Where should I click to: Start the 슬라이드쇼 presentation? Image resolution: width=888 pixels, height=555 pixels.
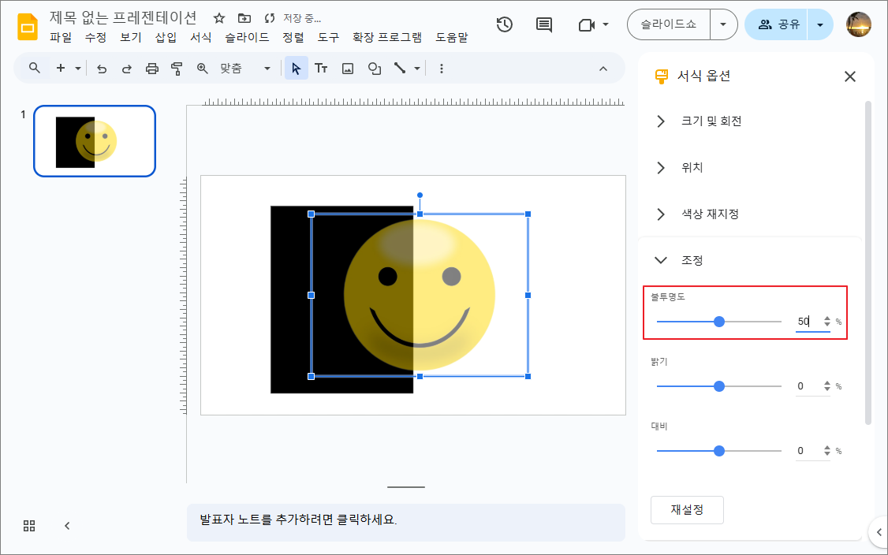tap(669, 25)
